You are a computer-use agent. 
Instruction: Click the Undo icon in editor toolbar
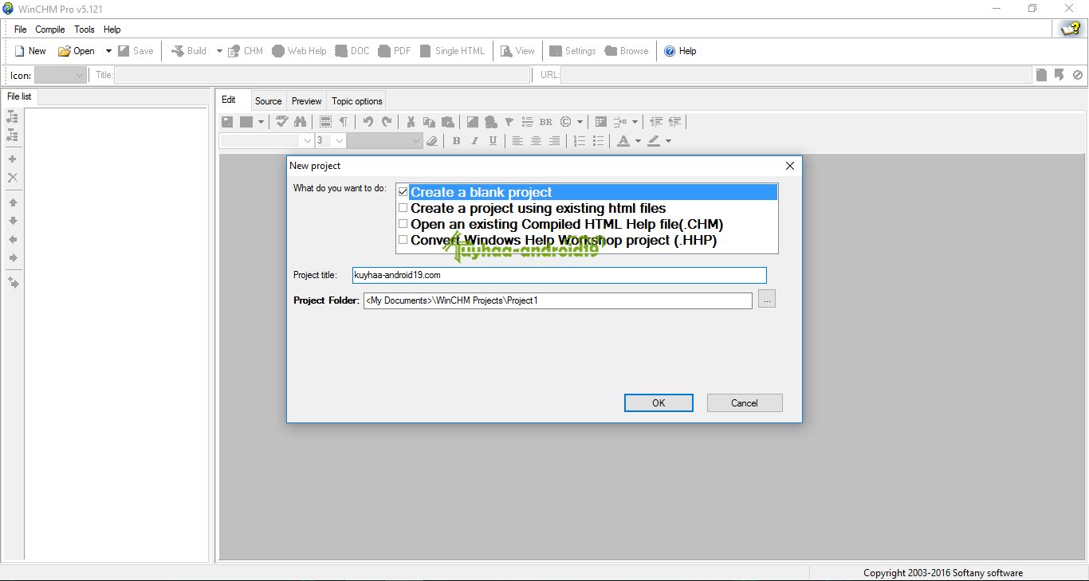(368, 122)
